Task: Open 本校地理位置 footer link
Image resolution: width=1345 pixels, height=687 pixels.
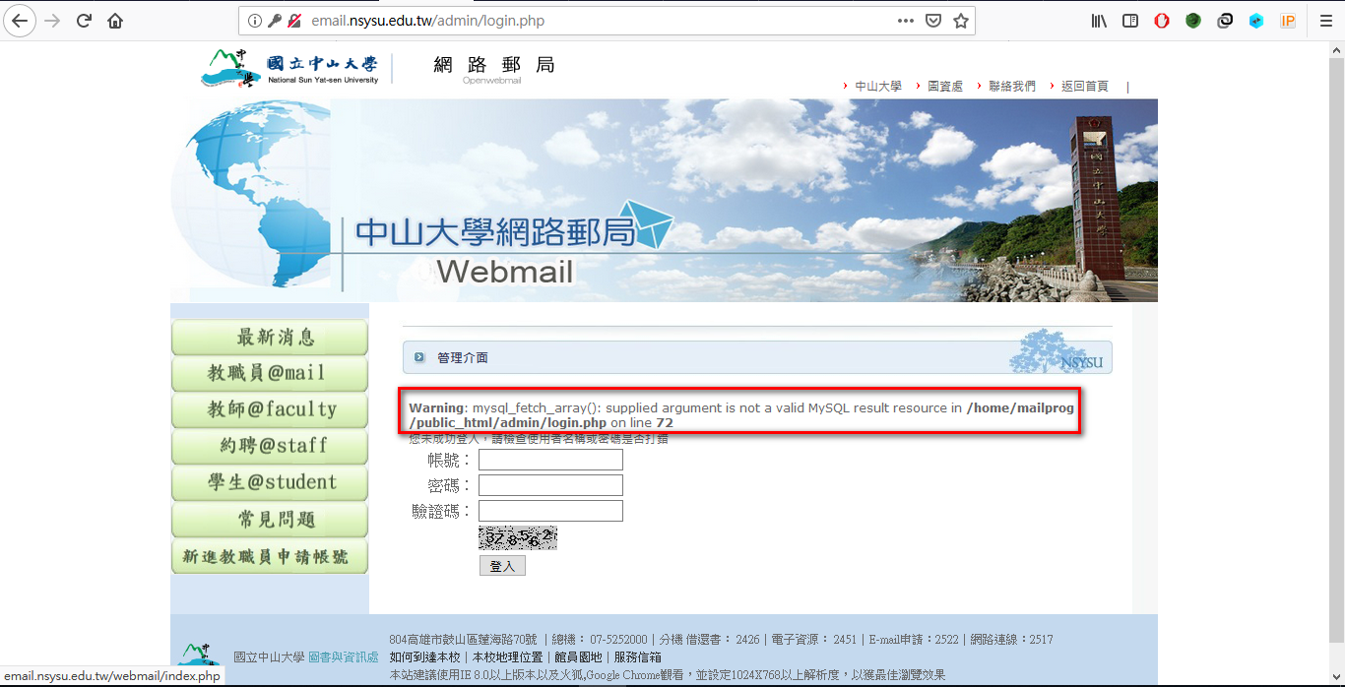Action: (x=507, y=657)
